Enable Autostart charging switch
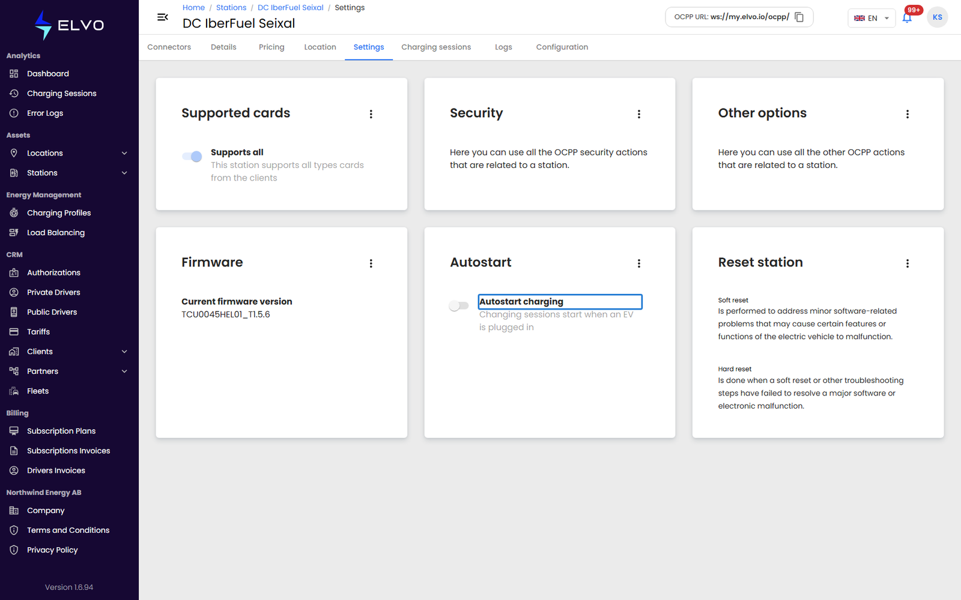The image size is (961, 600). pos(459,306)
